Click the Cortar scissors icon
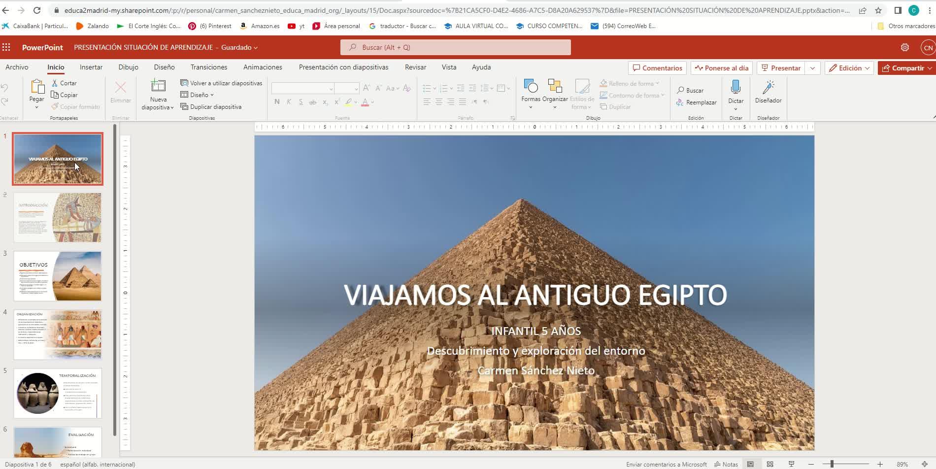This screenshot has width=936, height=469. (55, 83)
